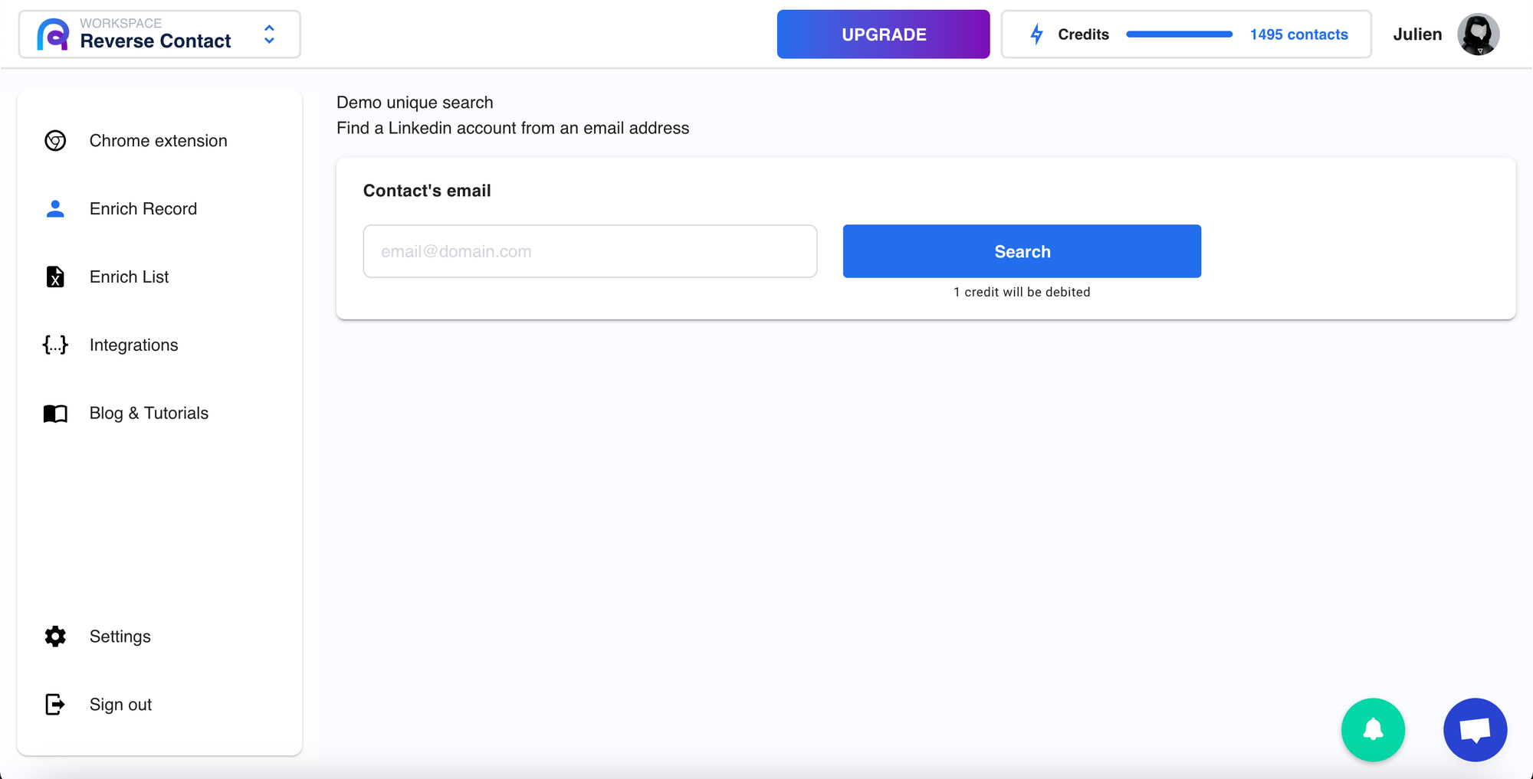Open the Julien user name menu
This screenshot has width=1533, height=779.
[1417, 34]
